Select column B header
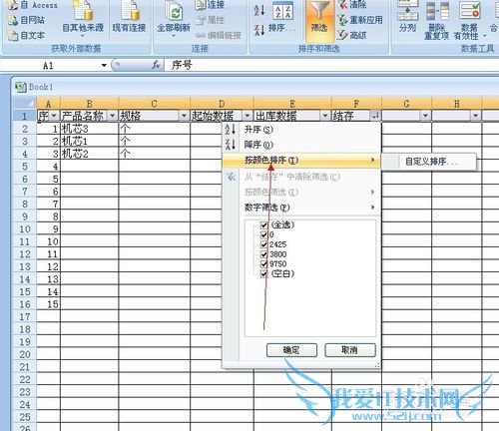499x431 pixels. pyautogui.click(x=89, y=104)
